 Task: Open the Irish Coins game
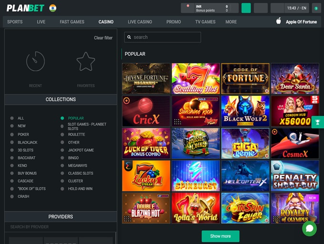(x=196, y=143)
